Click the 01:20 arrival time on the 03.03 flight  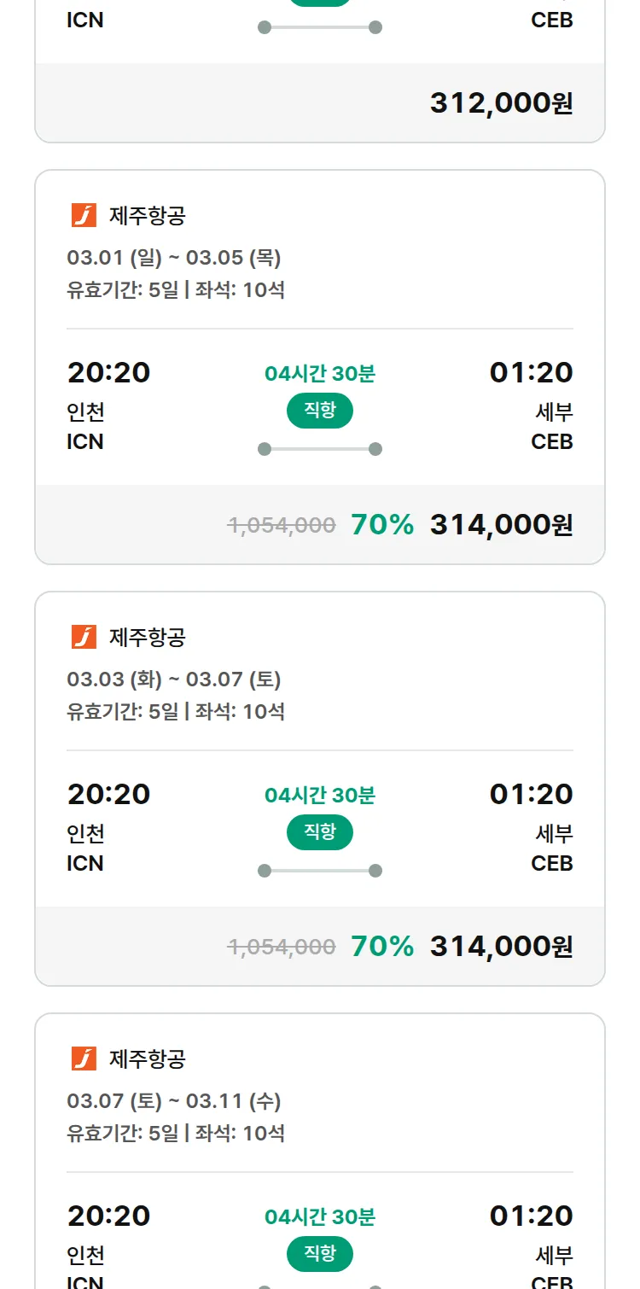[x=531, y=794]
